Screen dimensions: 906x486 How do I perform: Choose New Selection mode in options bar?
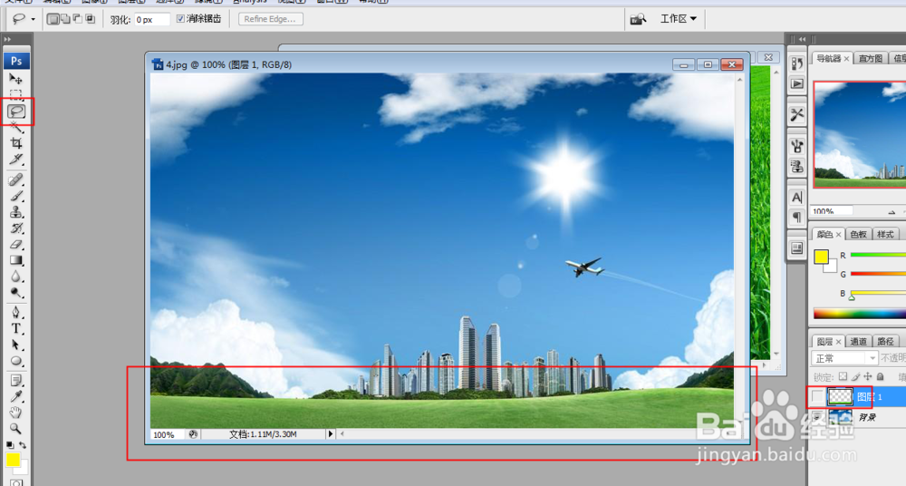(x=53, y=19)
